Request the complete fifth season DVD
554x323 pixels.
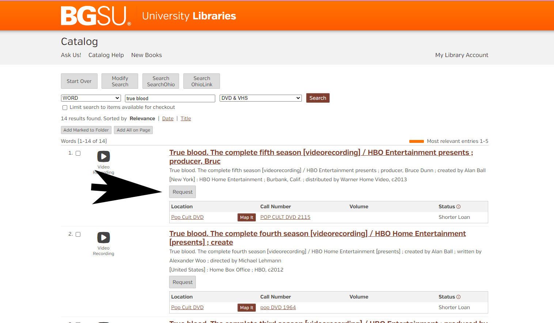pyautogui.click(x=182, y=192)
